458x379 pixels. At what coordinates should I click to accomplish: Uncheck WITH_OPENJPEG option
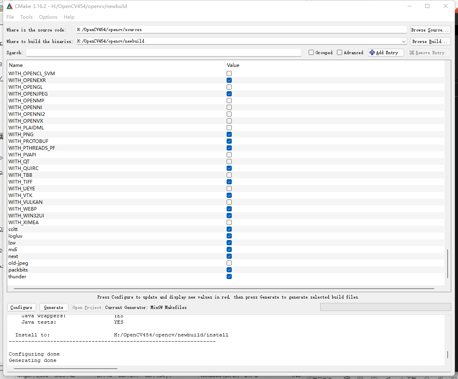229,94
